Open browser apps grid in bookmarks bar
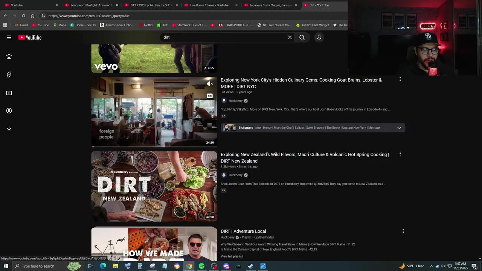Image resolution: width=482 pixels, height=271 pixels. click(5, 25)
